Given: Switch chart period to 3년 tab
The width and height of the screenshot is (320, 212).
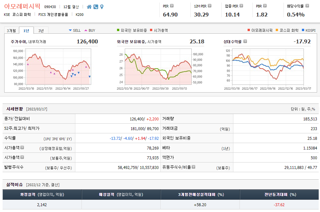Looking at the screenshot, I should pos(41,30).
